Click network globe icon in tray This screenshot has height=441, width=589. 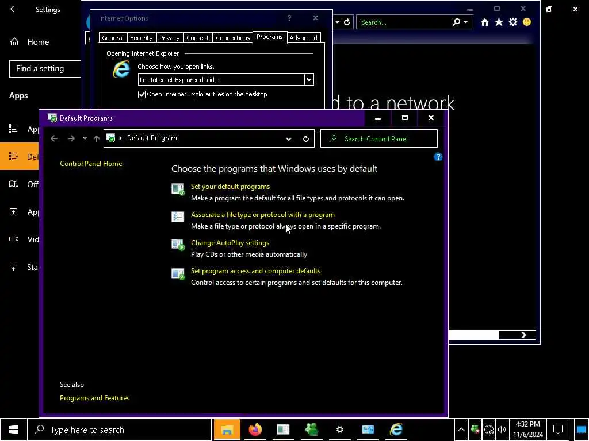click(x=489, y=430)
